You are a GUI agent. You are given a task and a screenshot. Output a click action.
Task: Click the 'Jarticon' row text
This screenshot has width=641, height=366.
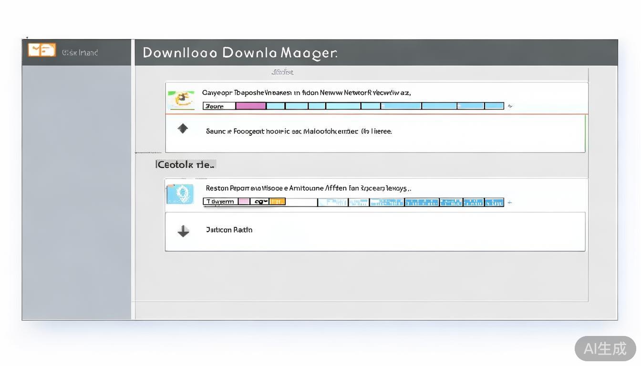229,230
